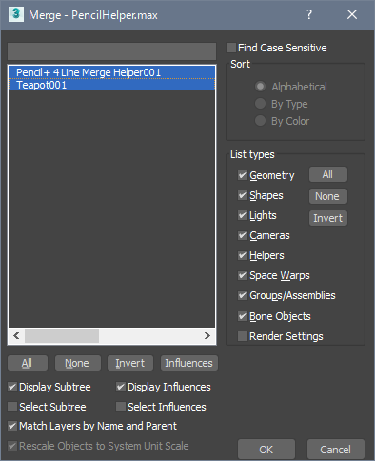The image size is (375, 461).
Task: Select Teapot001 in the object list
Action: point(111,85)
